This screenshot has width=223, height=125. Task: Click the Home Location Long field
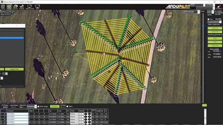pos(217,54)
